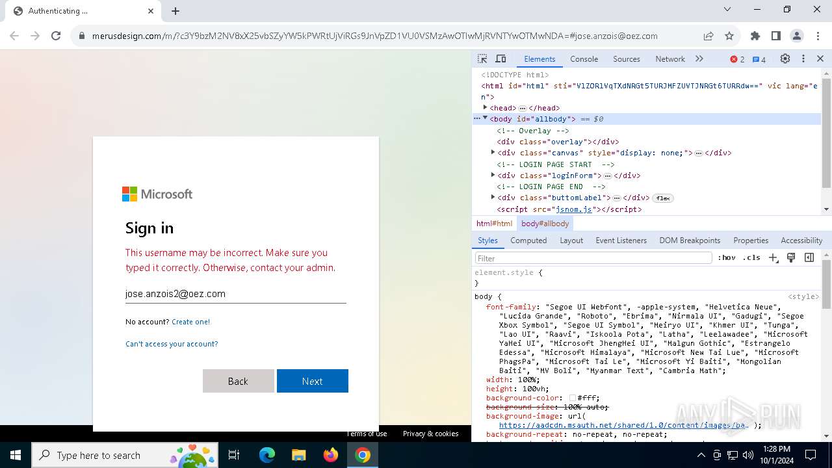Switch to the Console tab
The height and width of the screenshot is (468, 832).
(584, 59)
